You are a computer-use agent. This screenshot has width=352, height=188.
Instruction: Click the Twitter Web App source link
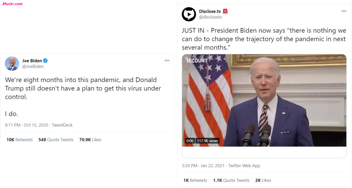[244, 166]
